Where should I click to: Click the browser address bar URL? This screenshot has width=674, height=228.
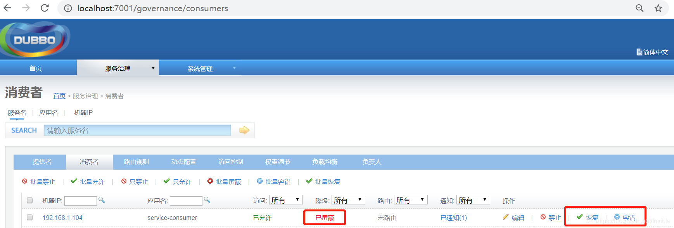pos(152,8)
